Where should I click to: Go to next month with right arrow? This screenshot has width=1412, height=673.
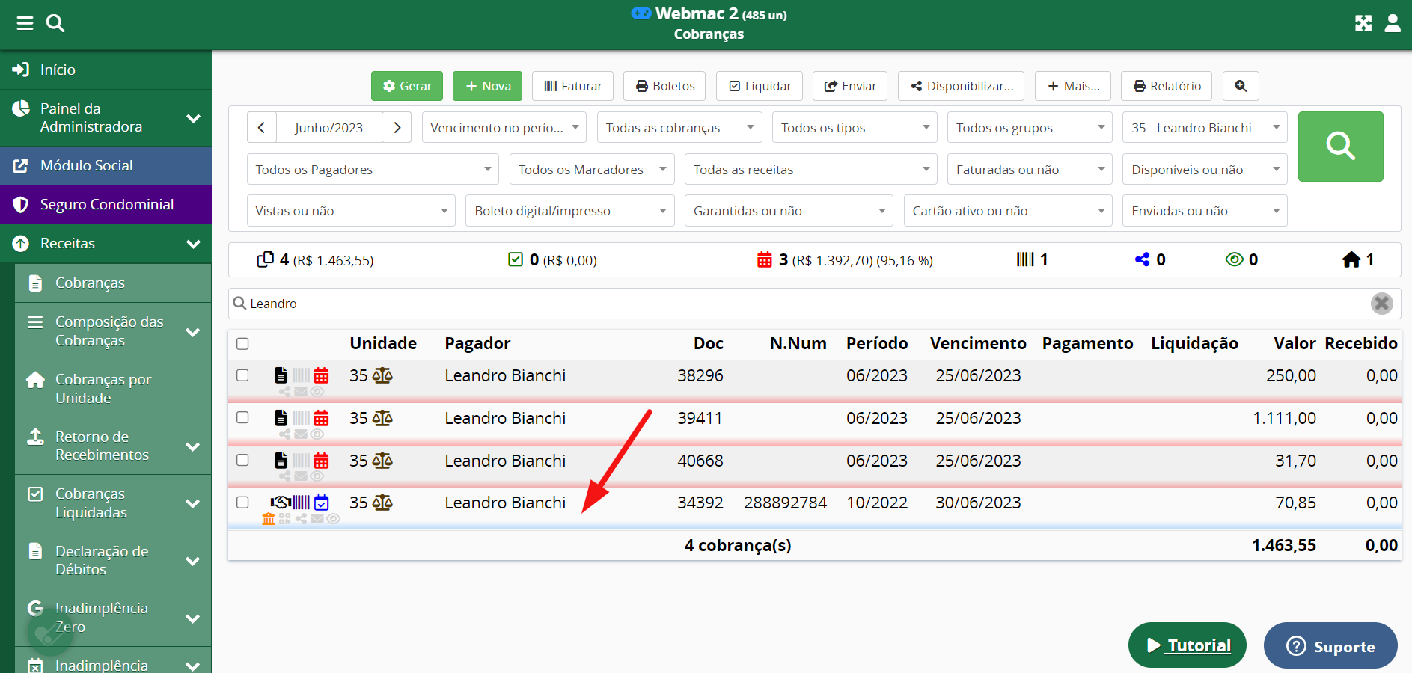[x=397, y=128]
